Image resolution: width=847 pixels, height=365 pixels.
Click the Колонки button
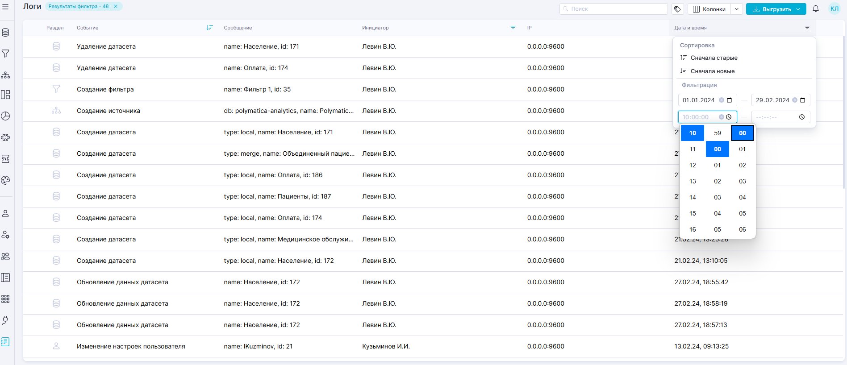coord(709,9)
